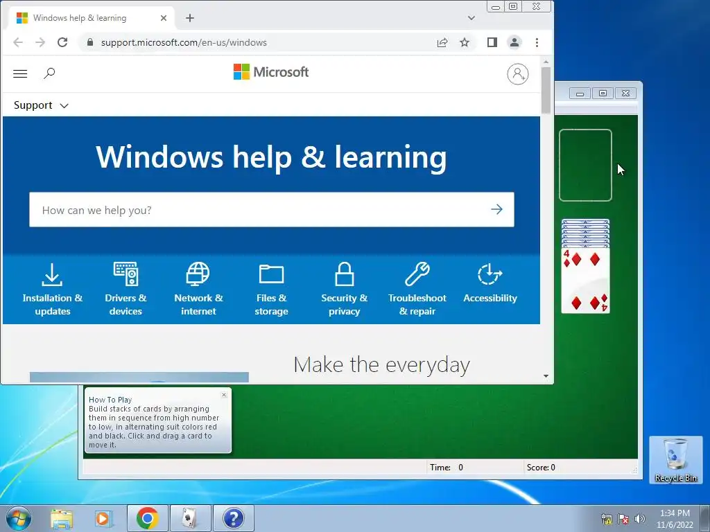Image resolution: width=710 pixels, height=532 pixels.
Task: Sign in via the account icon
Action: click(x=517, y=74)
